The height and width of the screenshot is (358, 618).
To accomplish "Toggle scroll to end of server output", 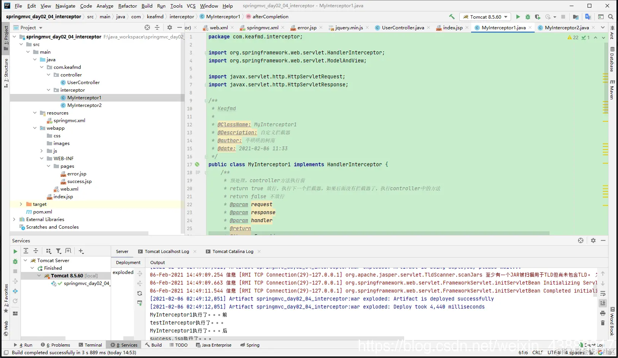I will tap(603, 303).
